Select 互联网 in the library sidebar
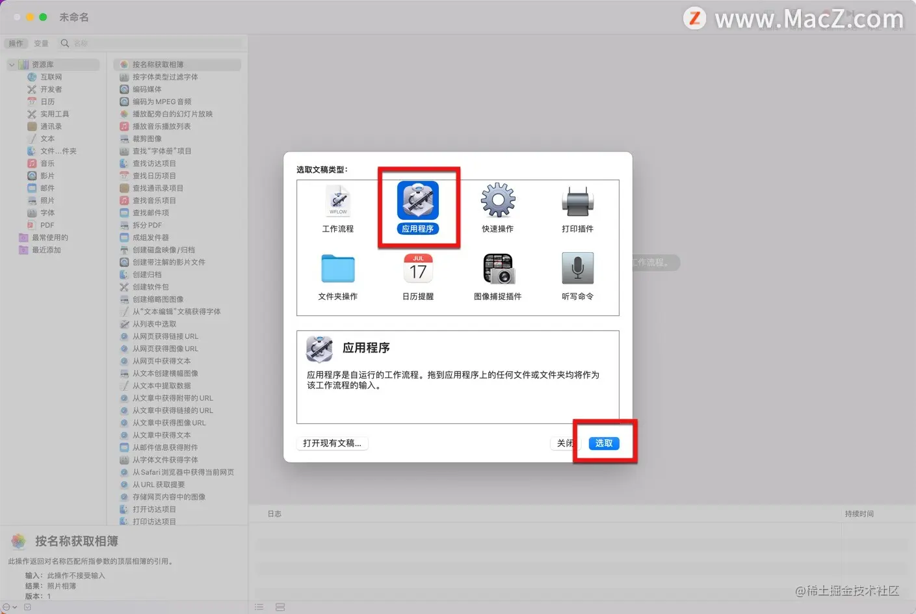The height and width of the screenshot is (614, 916). click(x=51, y=77)
